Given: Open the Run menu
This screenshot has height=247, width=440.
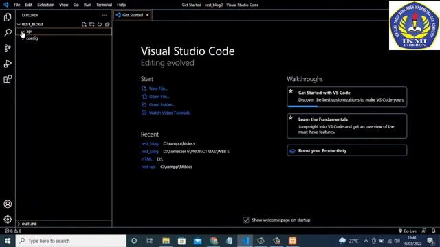Looking at the screenshot, I should tap(87, 5).
